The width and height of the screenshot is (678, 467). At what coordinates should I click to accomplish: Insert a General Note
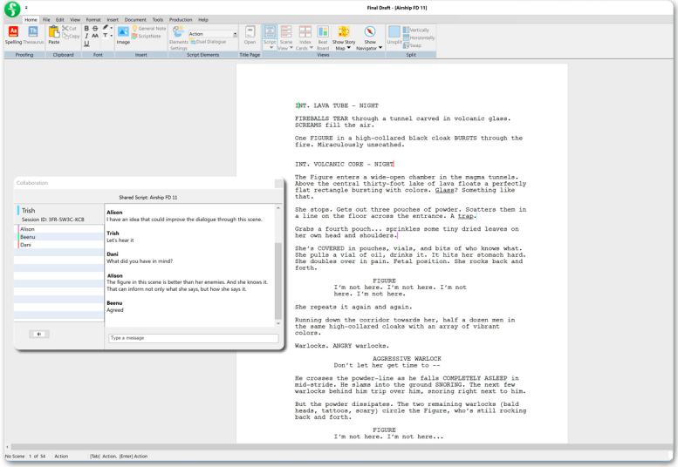[149, 29]
